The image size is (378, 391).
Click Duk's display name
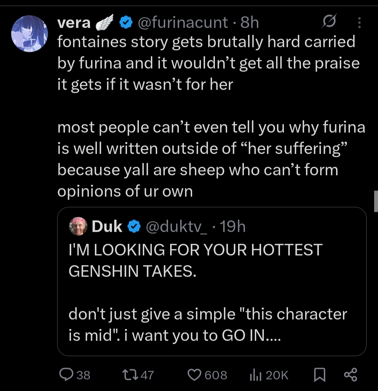click(107, 226)
